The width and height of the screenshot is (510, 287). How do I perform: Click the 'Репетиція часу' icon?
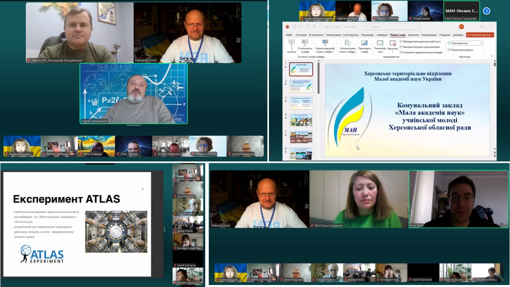click(380, 43)
